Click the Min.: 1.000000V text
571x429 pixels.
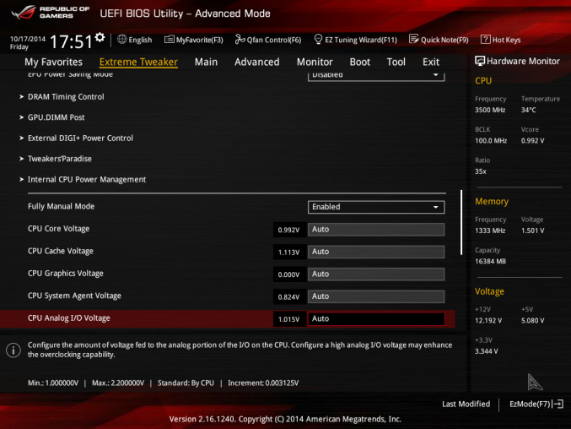53,383
